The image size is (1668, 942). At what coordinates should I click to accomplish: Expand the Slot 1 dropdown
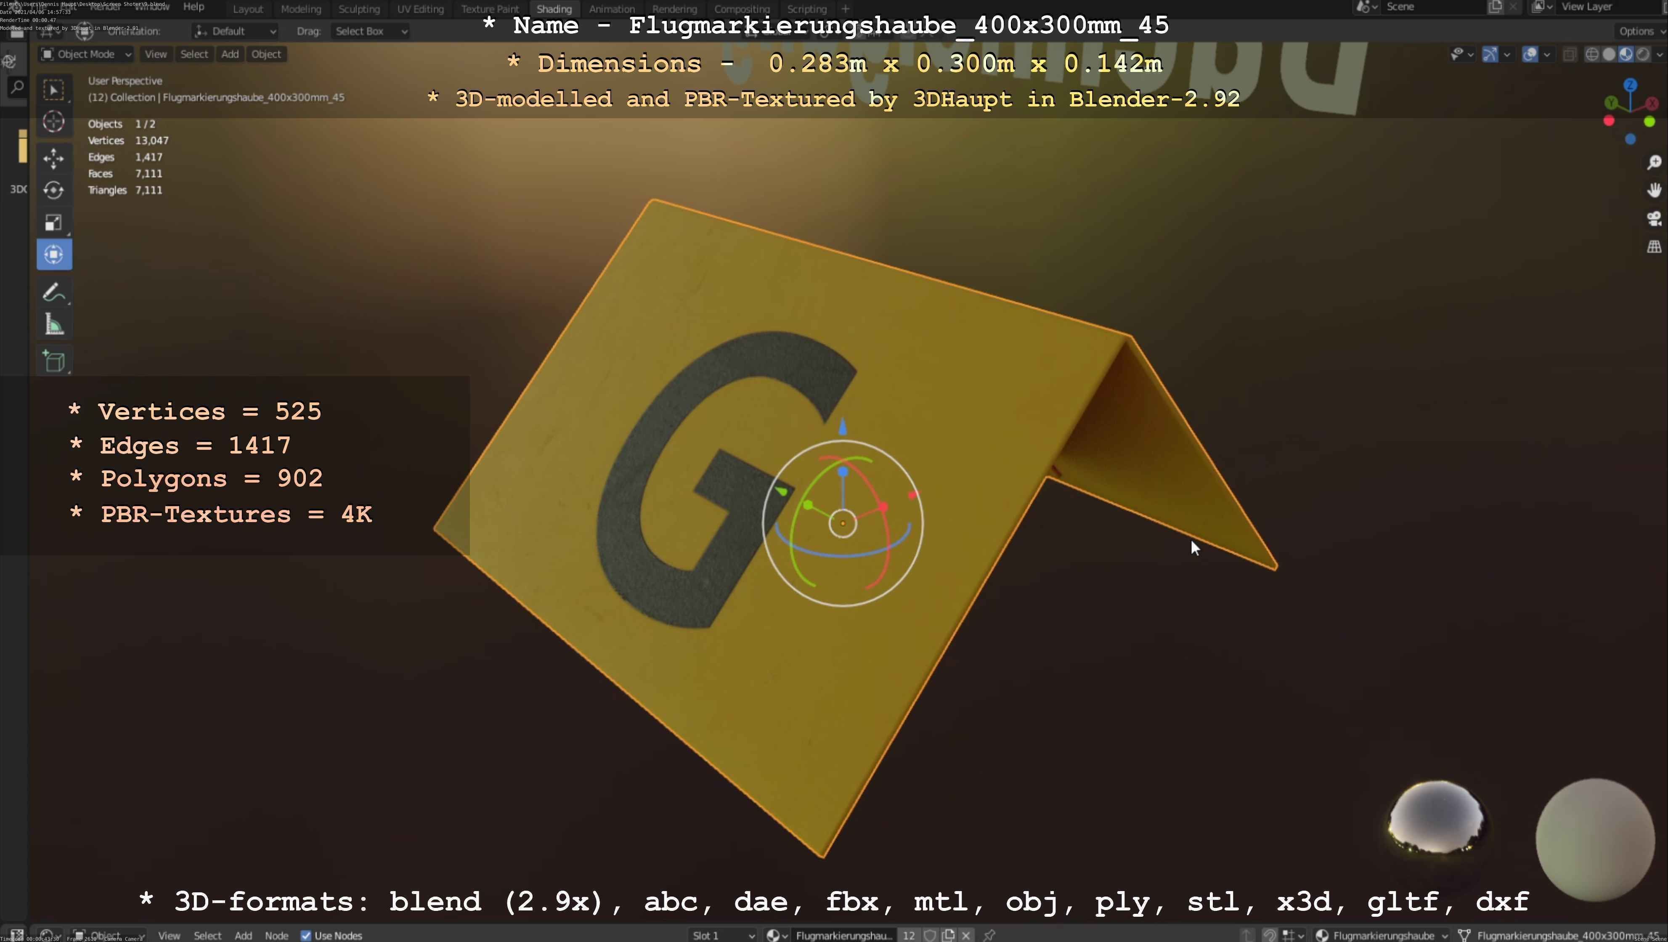(723, 936)
